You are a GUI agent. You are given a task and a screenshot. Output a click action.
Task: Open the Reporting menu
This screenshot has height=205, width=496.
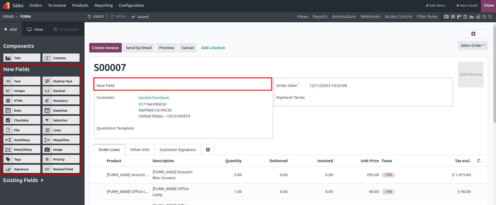click(x=103, y=5)
